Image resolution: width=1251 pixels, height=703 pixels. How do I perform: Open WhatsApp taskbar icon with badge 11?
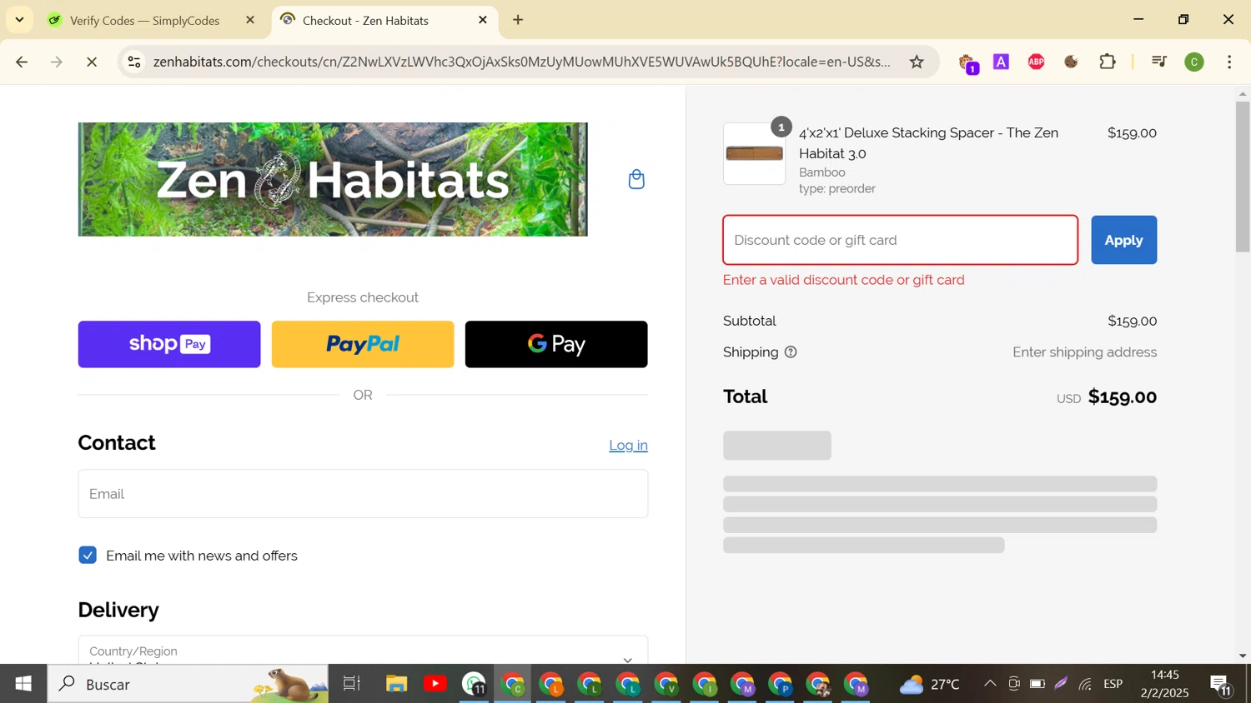tap(474, 684)
